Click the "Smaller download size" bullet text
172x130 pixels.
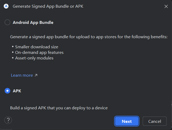point(37,47)
